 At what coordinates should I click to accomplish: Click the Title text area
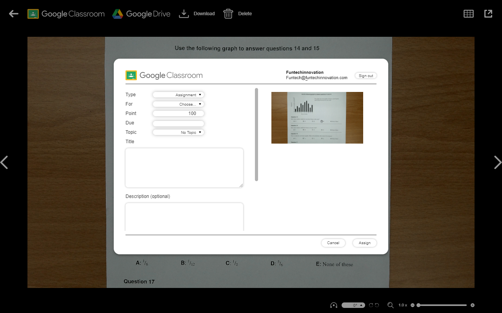pos(184,168)
